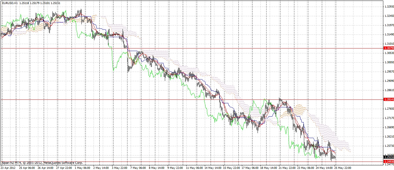
Task: Click the 21 May 22:00 time label
Action: tap(287, 168)
